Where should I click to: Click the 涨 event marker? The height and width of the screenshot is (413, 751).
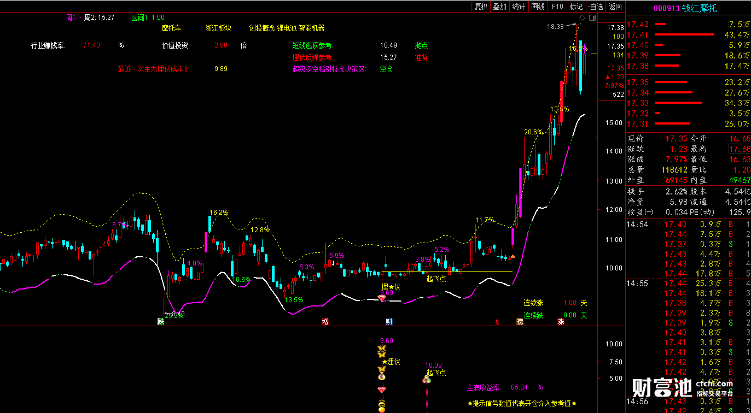point(561,321)
